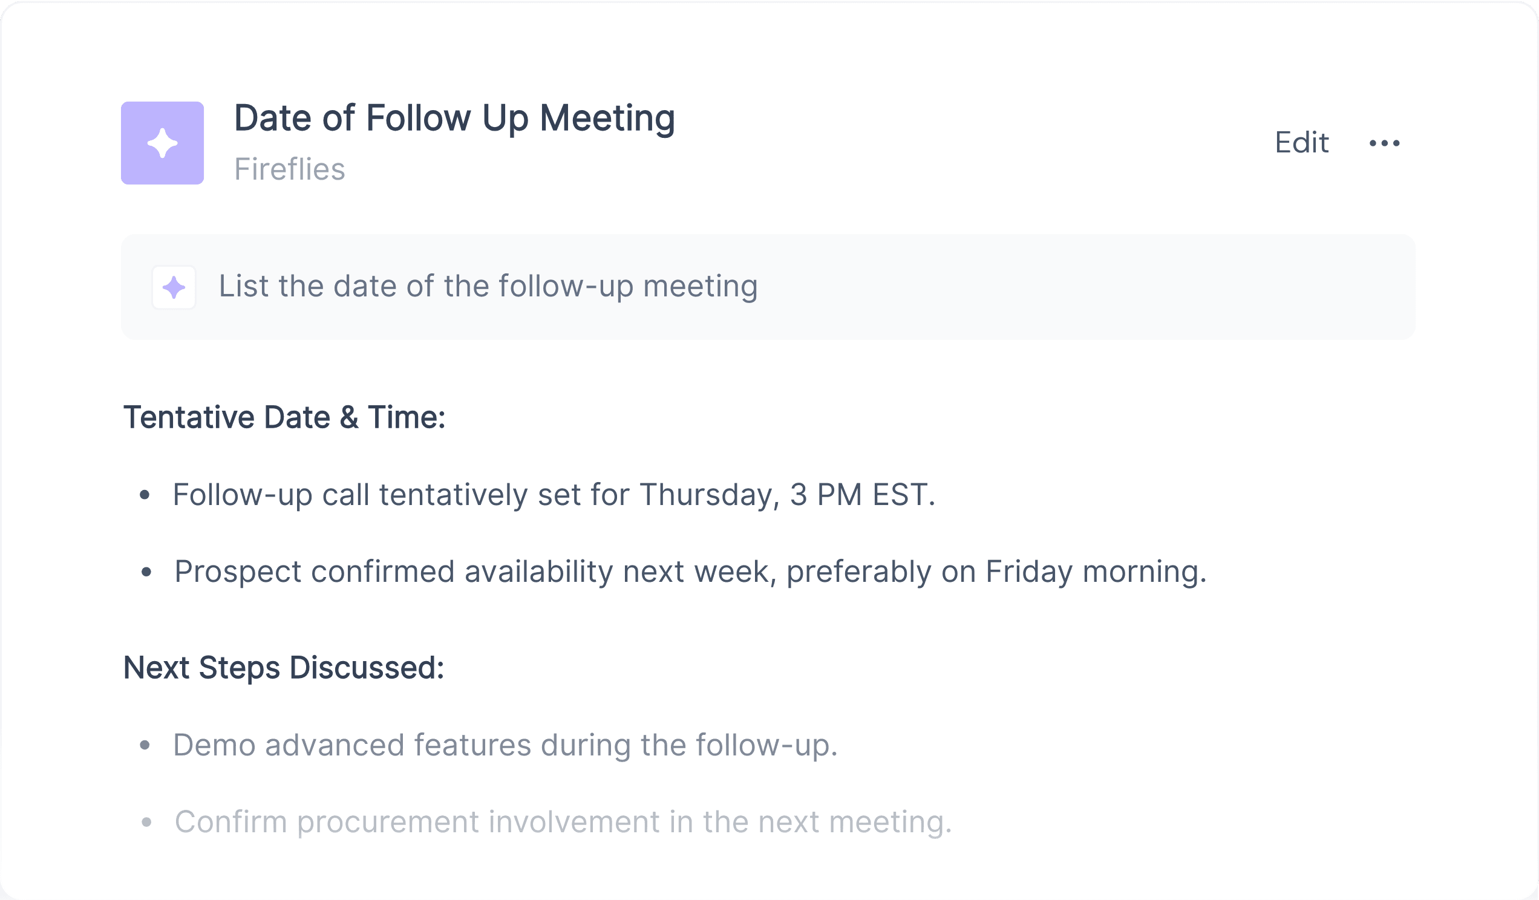Click the word 'Thursday' in the first bullet

click(710, 495)
